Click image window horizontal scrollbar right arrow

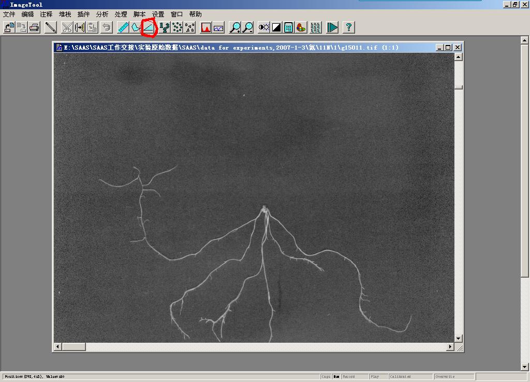click(x=450, y=346)
